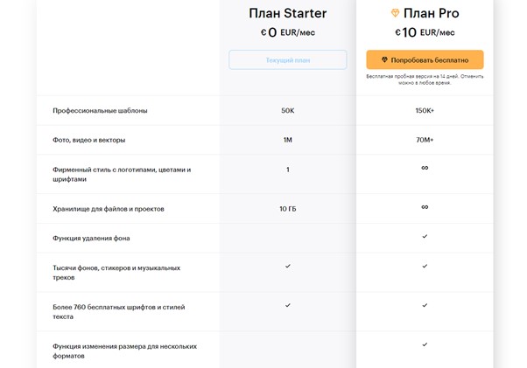
Task: Click the Профессиональные шаблоны feature label
Action: tap(100, 111)
